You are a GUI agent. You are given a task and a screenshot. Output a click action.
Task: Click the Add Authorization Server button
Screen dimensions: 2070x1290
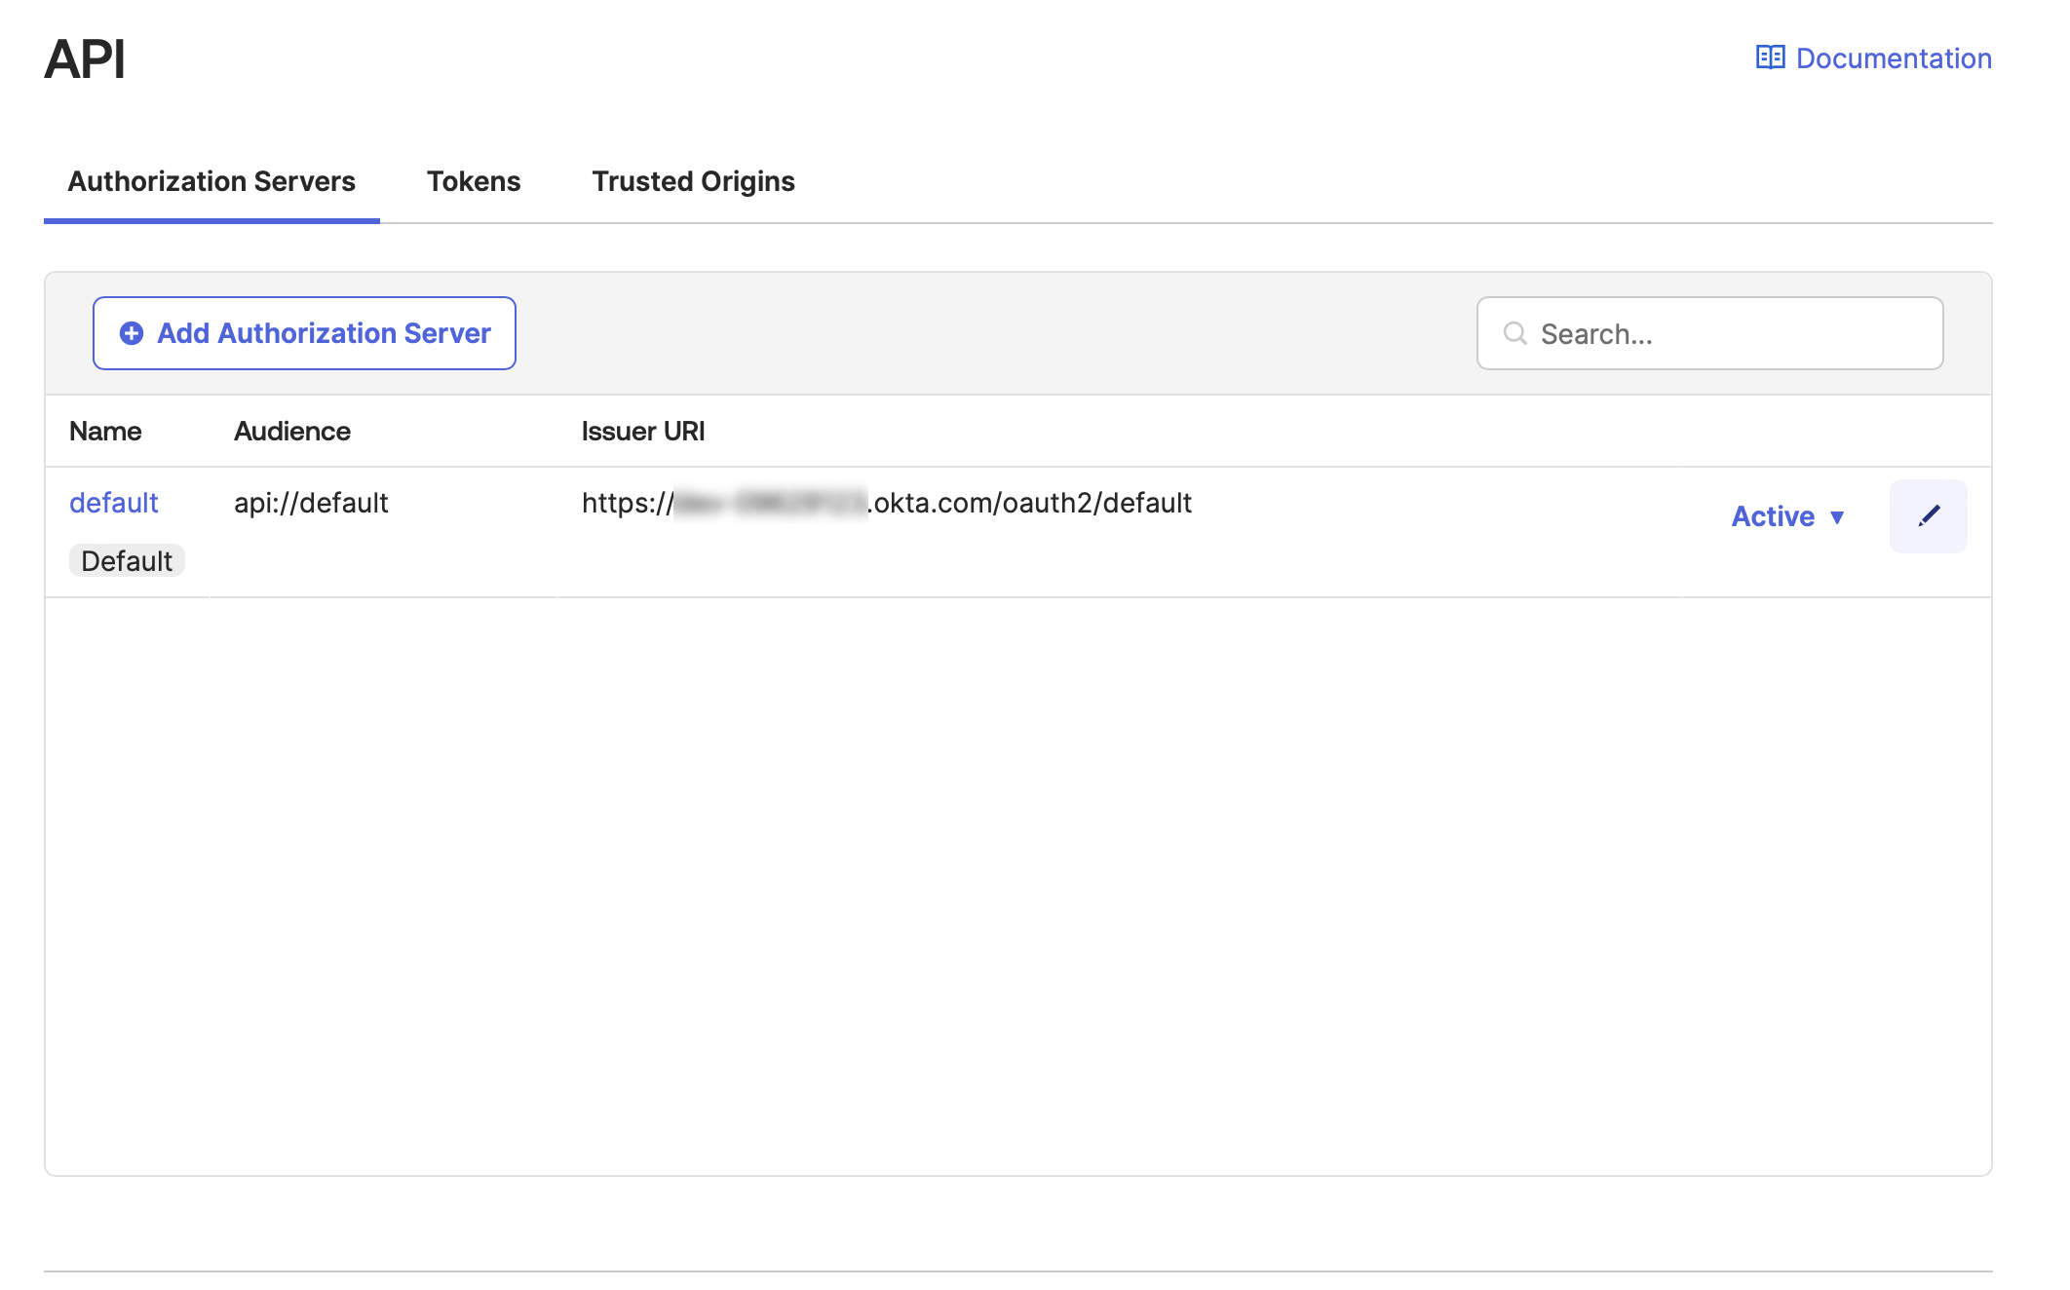click(303, 332)
